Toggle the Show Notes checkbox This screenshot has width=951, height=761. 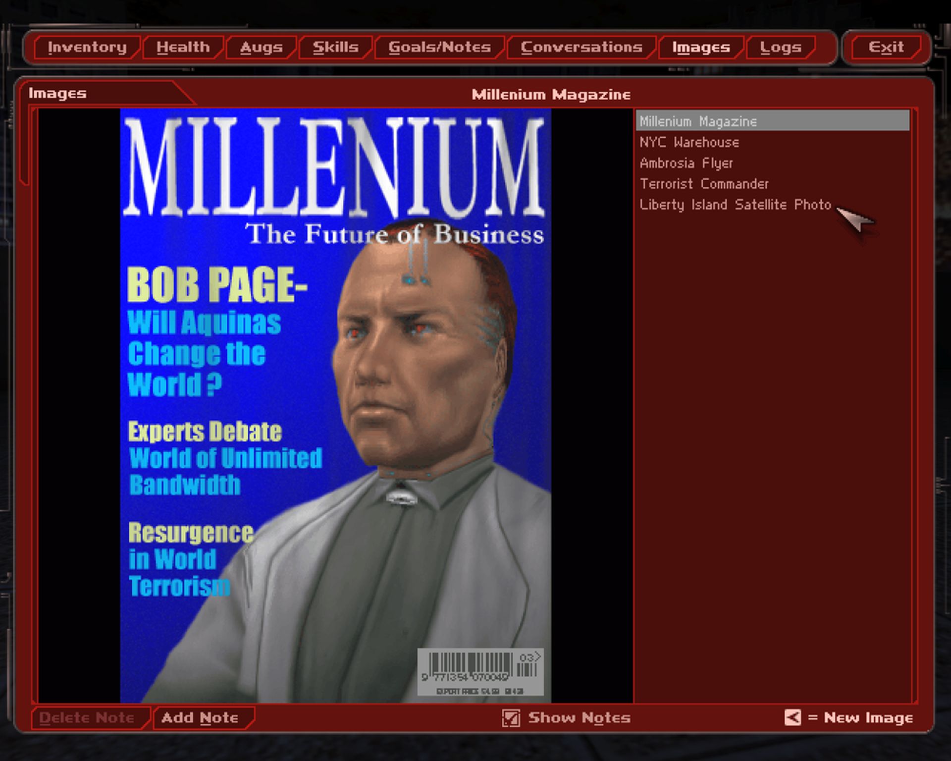tap(511, 718)
